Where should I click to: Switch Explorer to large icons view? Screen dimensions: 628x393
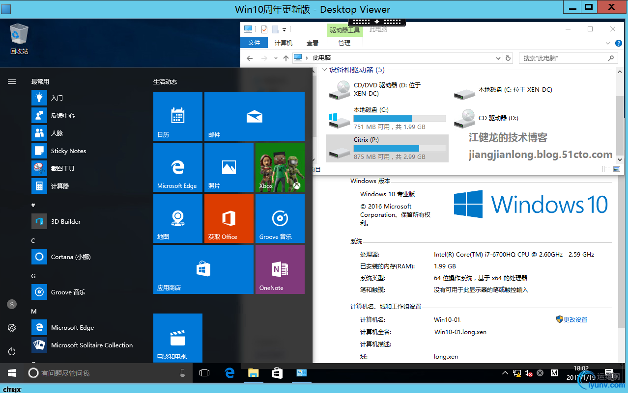(x=617, y=169)
